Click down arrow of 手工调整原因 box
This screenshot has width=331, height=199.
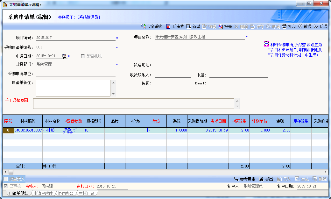pos(237,106)
